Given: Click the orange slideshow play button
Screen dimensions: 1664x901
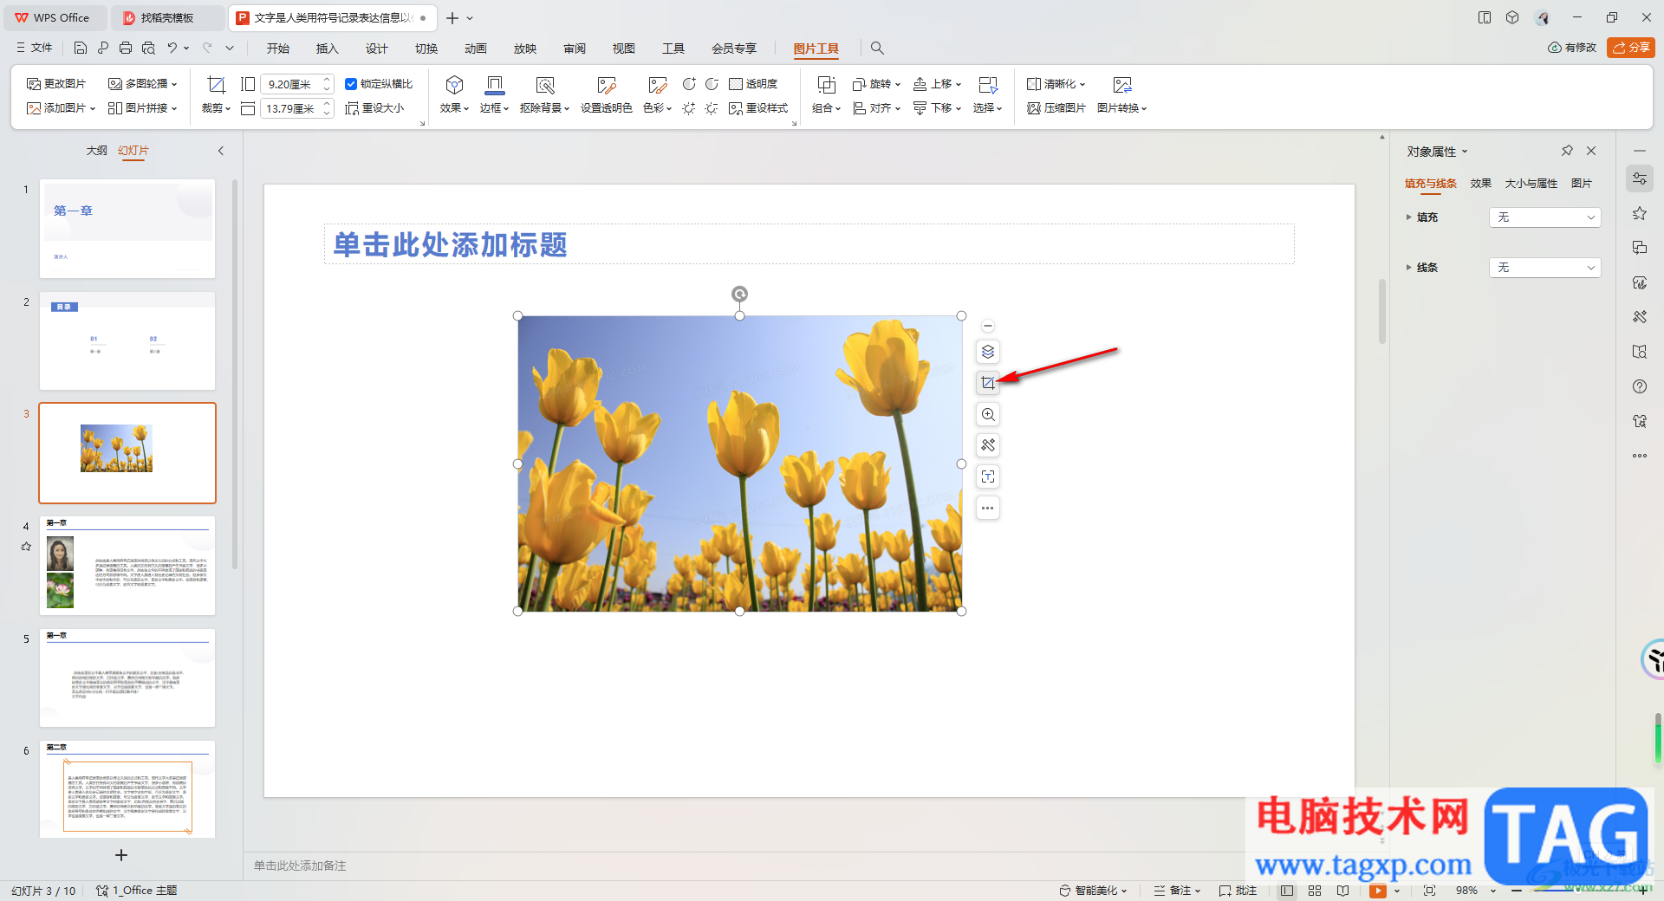Looking at the screenshot, I should [1378, 891].
